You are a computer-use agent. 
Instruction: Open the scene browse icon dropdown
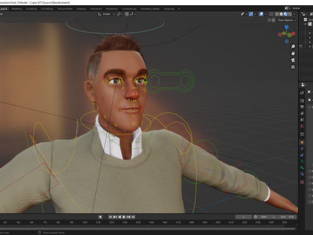[x=288, y=8]
